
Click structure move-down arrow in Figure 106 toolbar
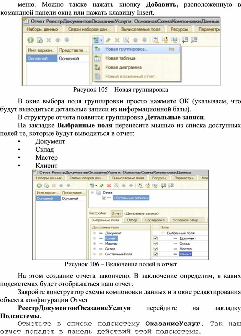point(131,185)
